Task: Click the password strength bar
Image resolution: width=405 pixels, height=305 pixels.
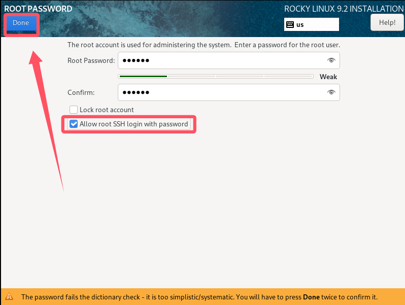Action: pyautogui.click(x=216, y=77)
